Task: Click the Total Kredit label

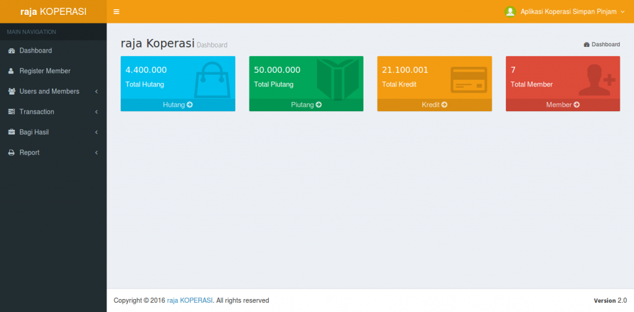Action: [x=399, y=85]
